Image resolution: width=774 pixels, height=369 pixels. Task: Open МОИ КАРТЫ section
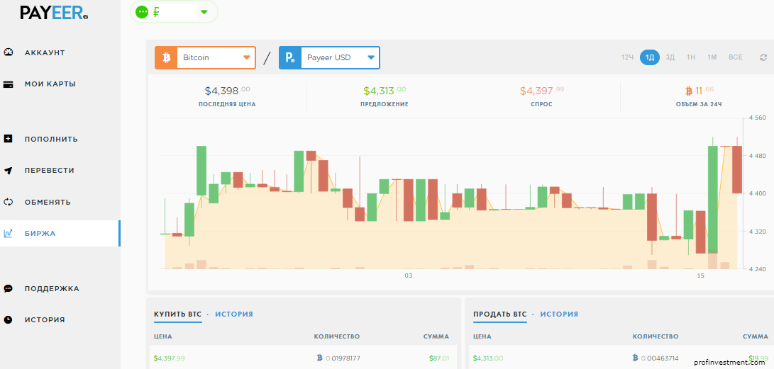pos(50,84)
